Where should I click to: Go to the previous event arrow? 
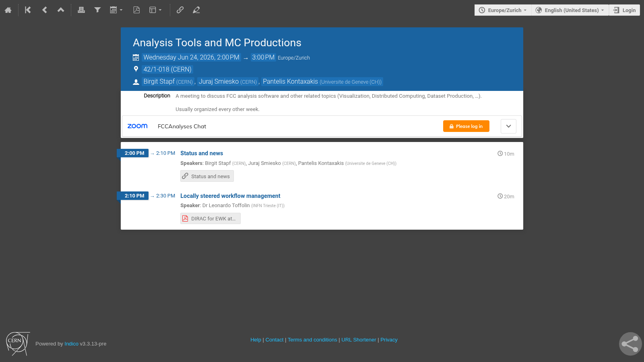click(x=44, y=10)
